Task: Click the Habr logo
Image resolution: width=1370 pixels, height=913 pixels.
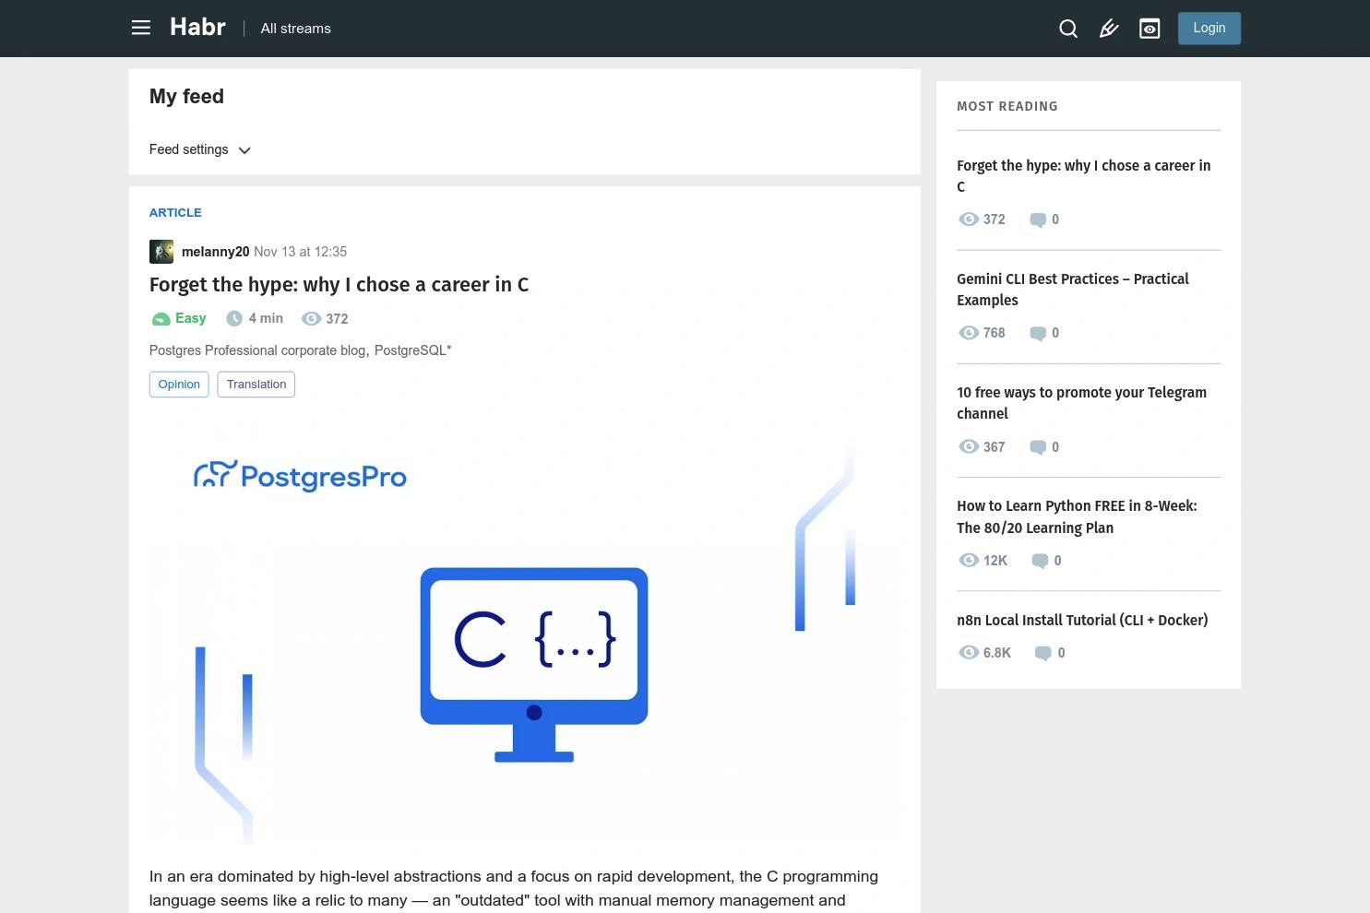Action: pos(197,28)
